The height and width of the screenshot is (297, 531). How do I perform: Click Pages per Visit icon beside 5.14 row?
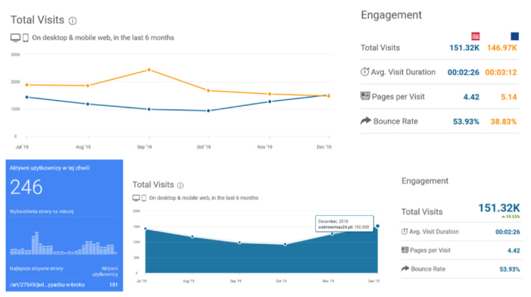pyautogui.click(x=365, y=96)
